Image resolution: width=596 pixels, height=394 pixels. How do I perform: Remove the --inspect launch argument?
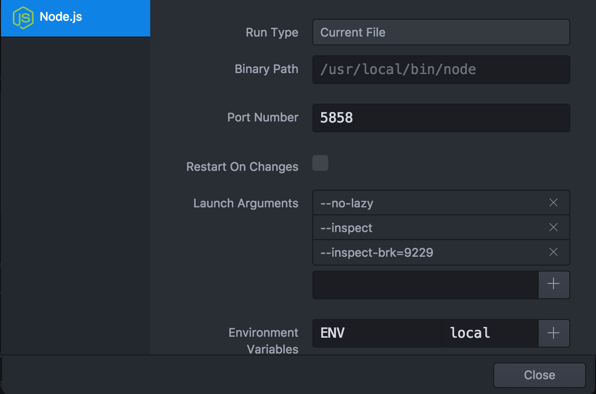[553, 227]
